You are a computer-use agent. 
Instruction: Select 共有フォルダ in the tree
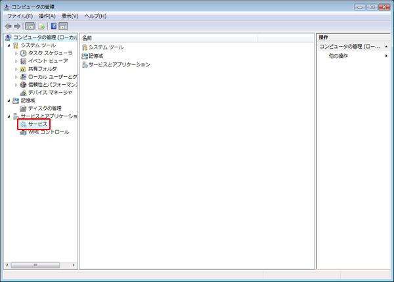43,69
